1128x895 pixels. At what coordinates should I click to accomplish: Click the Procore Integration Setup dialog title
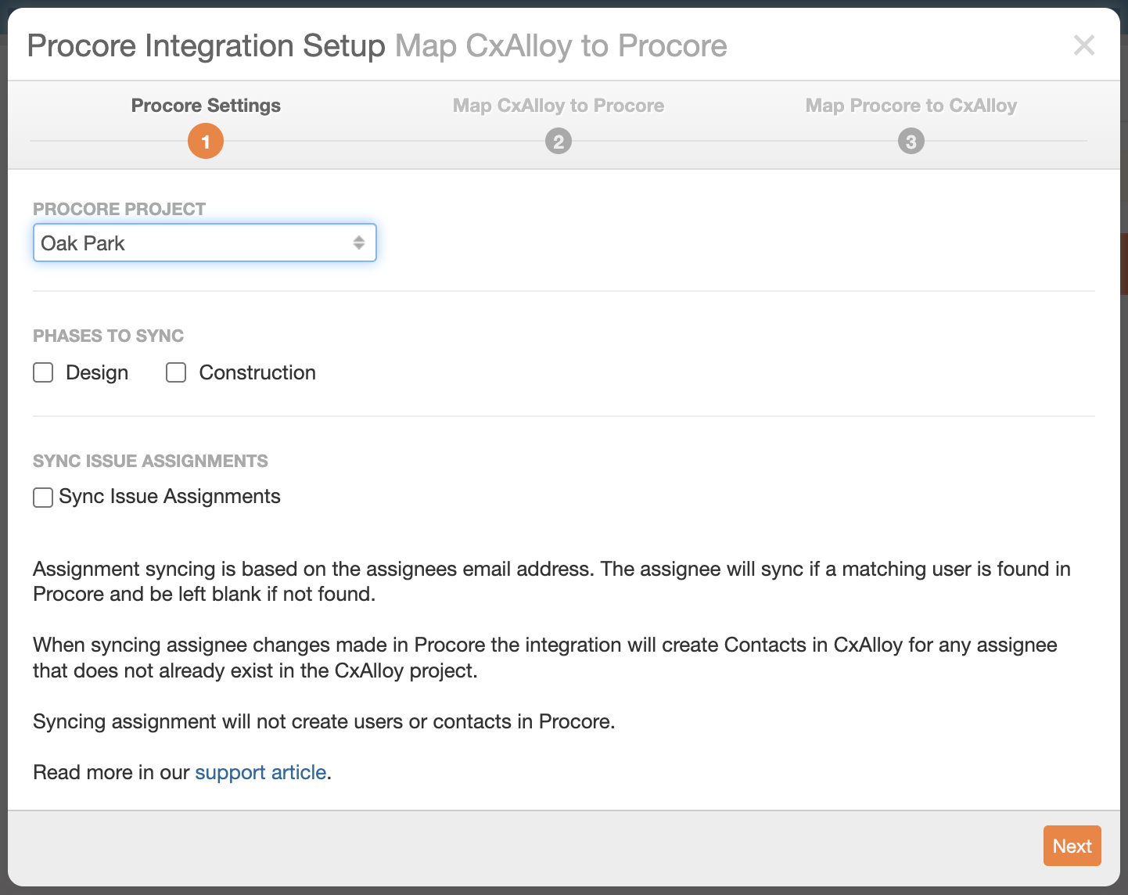207,45
